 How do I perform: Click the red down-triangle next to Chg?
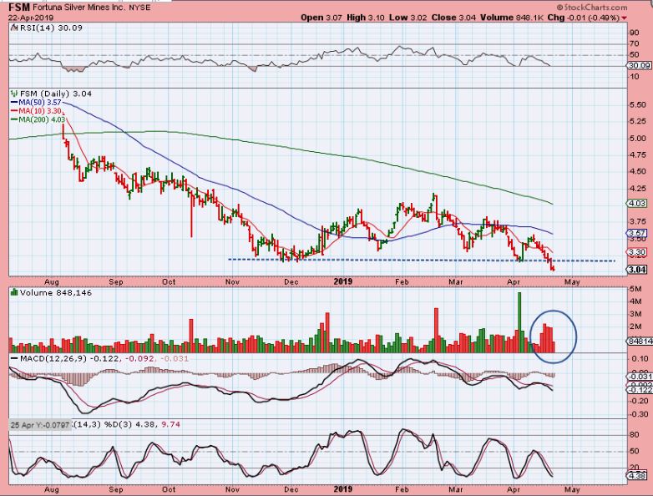(625, 18)
